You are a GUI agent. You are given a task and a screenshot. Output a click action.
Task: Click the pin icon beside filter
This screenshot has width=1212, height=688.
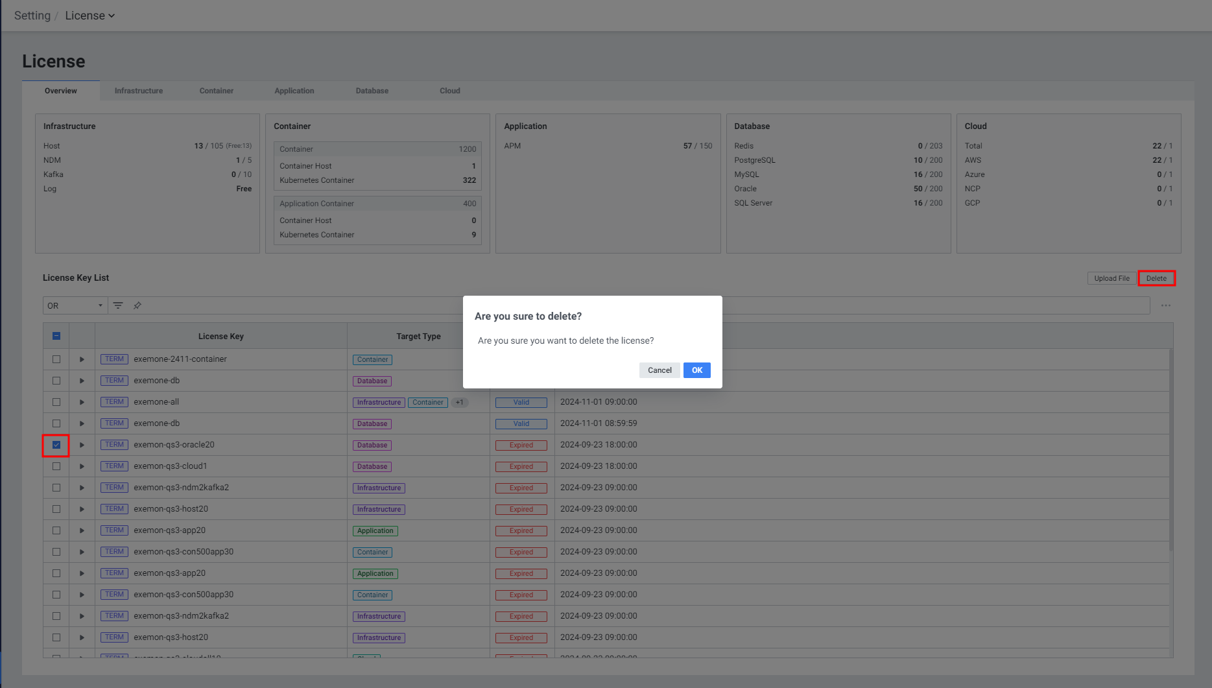coord(137,305)
